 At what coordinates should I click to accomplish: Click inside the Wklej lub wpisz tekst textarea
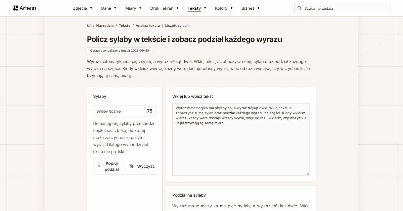[241, 139]
